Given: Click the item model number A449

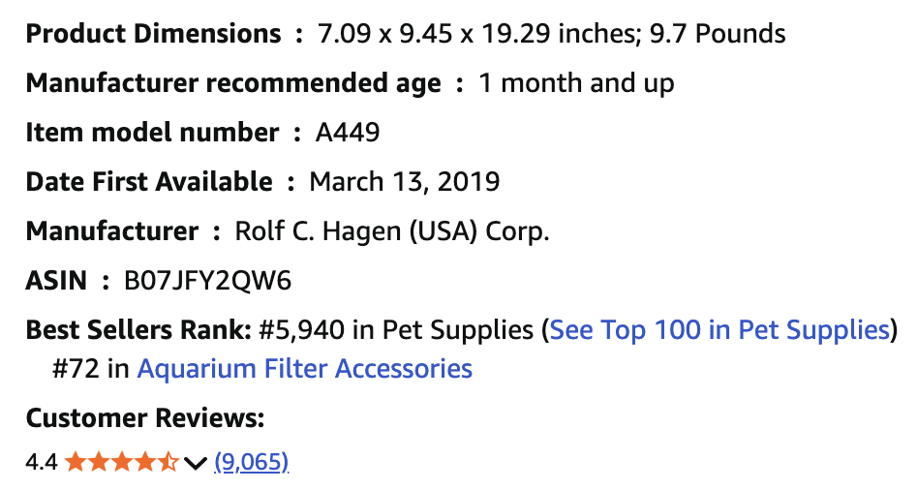Looking at the screenshot, I should click(x=348, y=133).
